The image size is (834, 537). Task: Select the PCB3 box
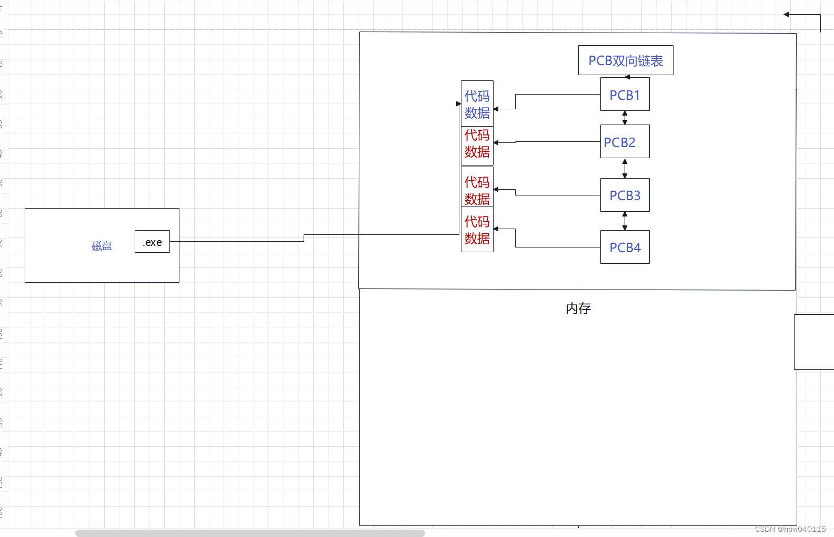[625, 195]
